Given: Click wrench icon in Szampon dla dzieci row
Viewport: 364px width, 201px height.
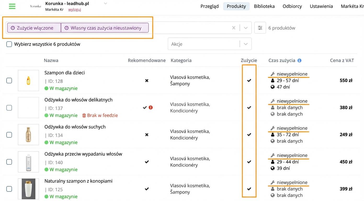Looking at the screenshot, I should pyautogui.click(x=273, y=74).
